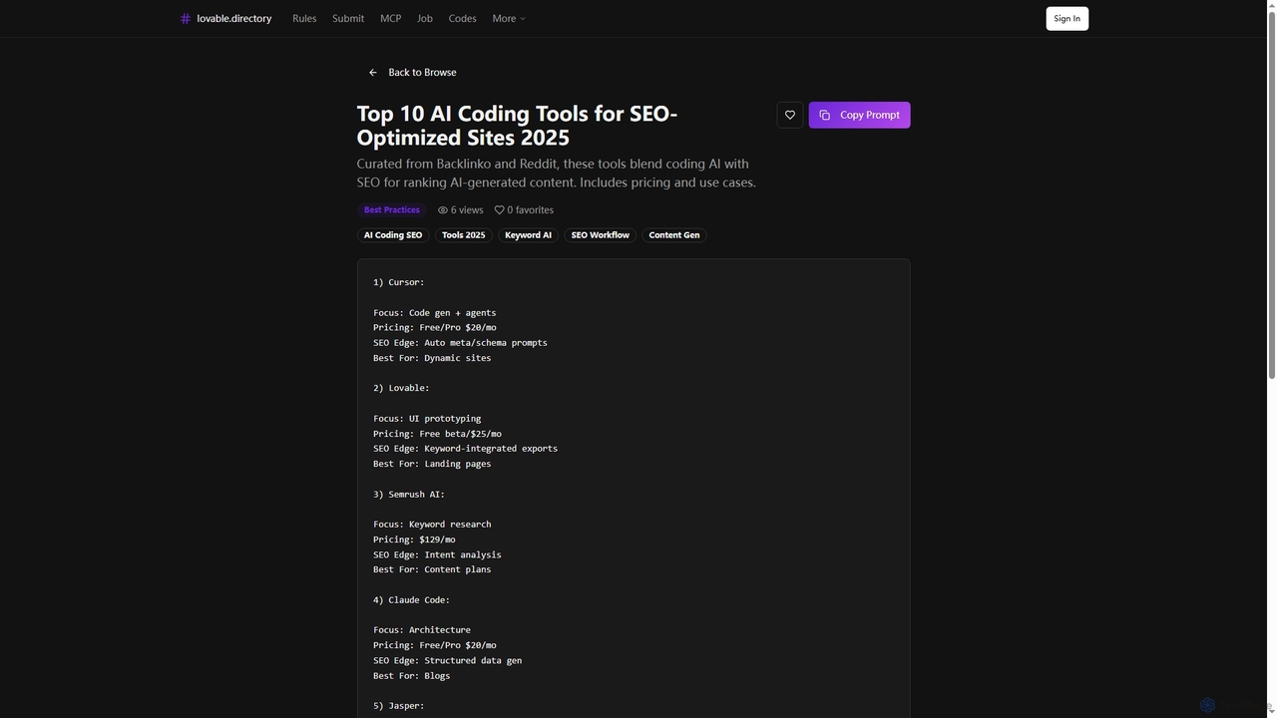Click 'Focus: UI prototyping' line
This screenshot has height=718, width=1277.
point(427,419)
